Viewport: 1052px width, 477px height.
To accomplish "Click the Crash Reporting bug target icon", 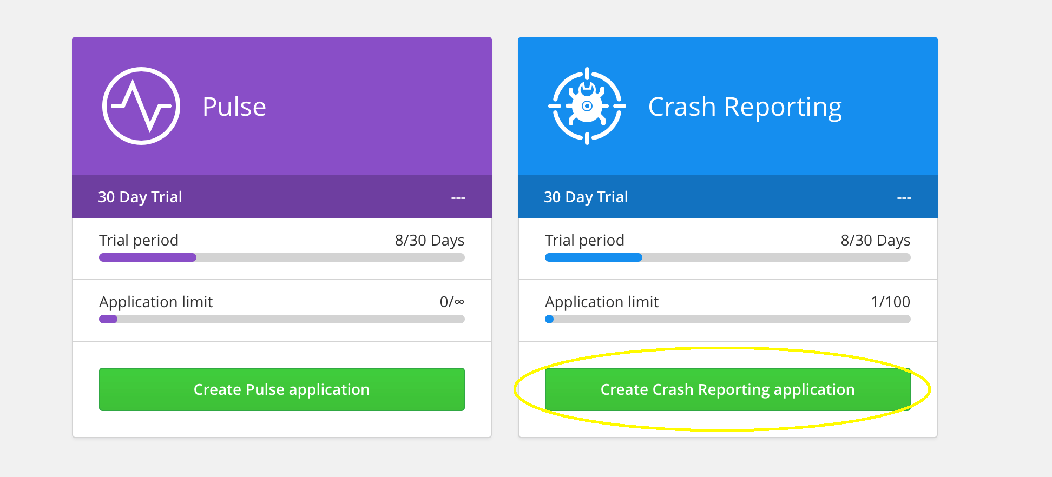I will point(587,106).
